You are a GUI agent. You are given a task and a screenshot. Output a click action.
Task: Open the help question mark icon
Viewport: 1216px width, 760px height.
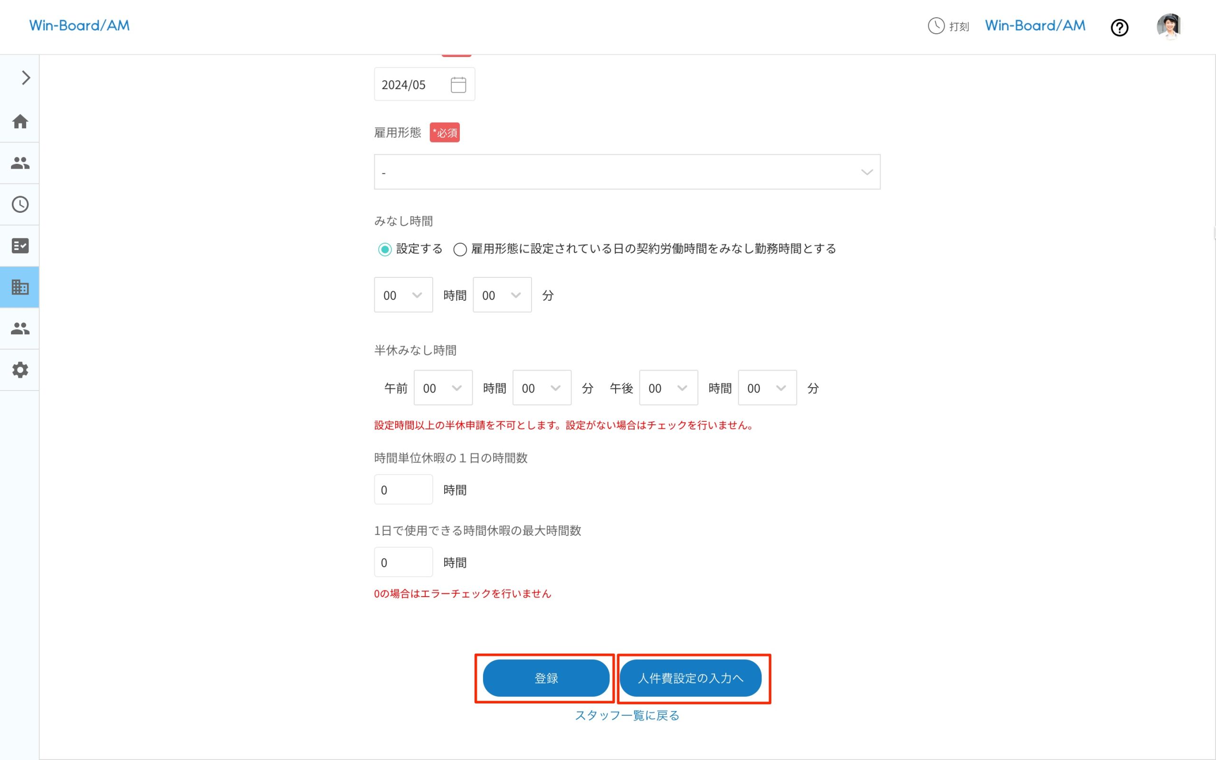click(x=1120, y=28)
